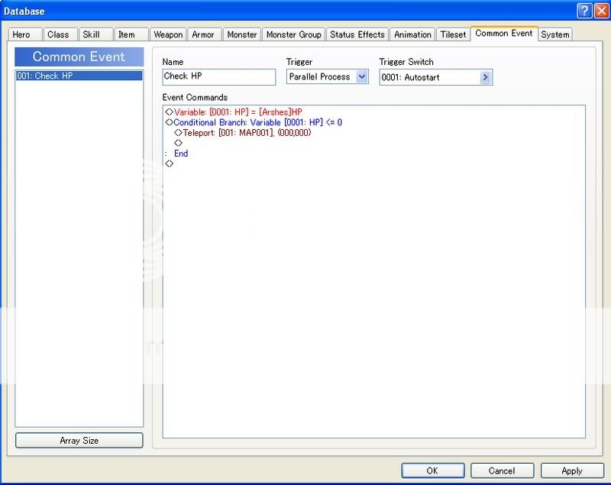
Task: Click the Apply button
Action: (571, 470)
